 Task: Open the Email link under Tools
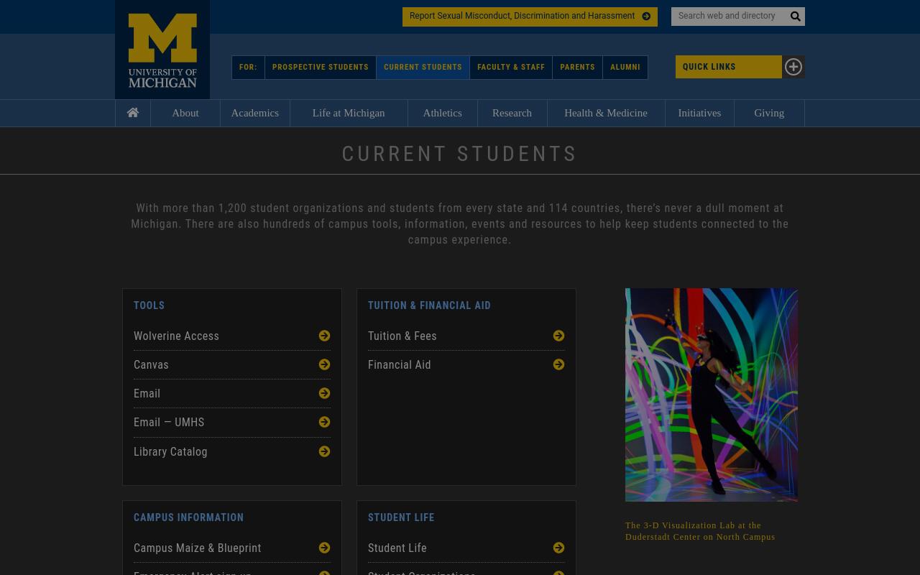click(232, 393)
